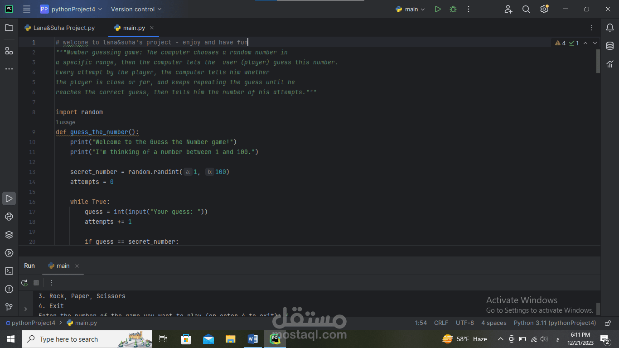The image size is (619, 348).
Task: Open Mail app from taskbar
Action: click(208, 339)
